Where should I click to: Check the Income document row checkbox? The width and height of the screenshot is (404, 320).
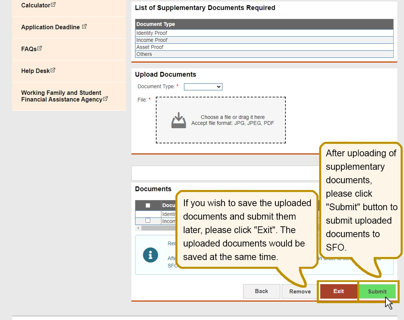[x=148, y=220]
